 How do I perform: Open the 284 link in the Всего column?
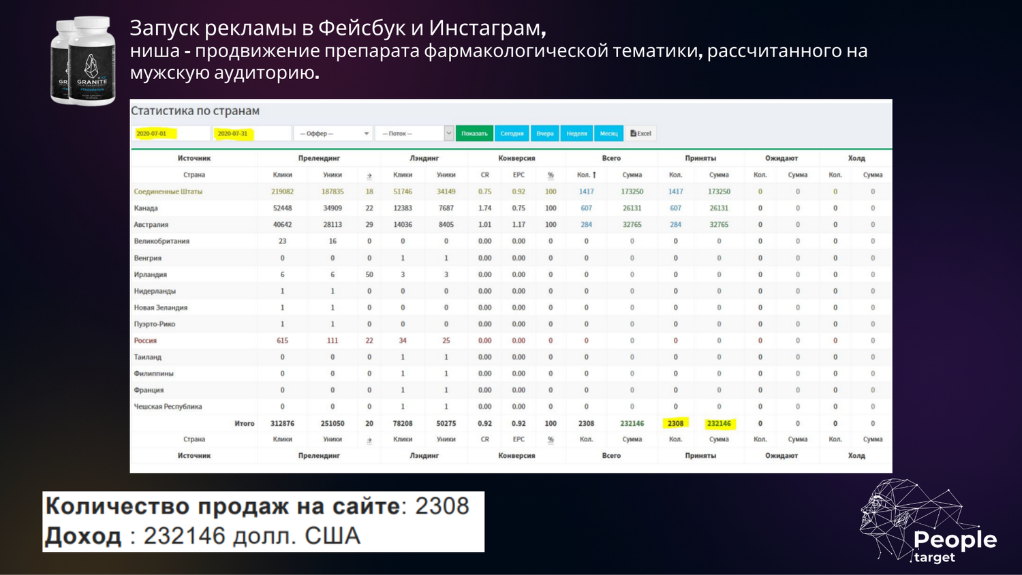tap(587, 225)
